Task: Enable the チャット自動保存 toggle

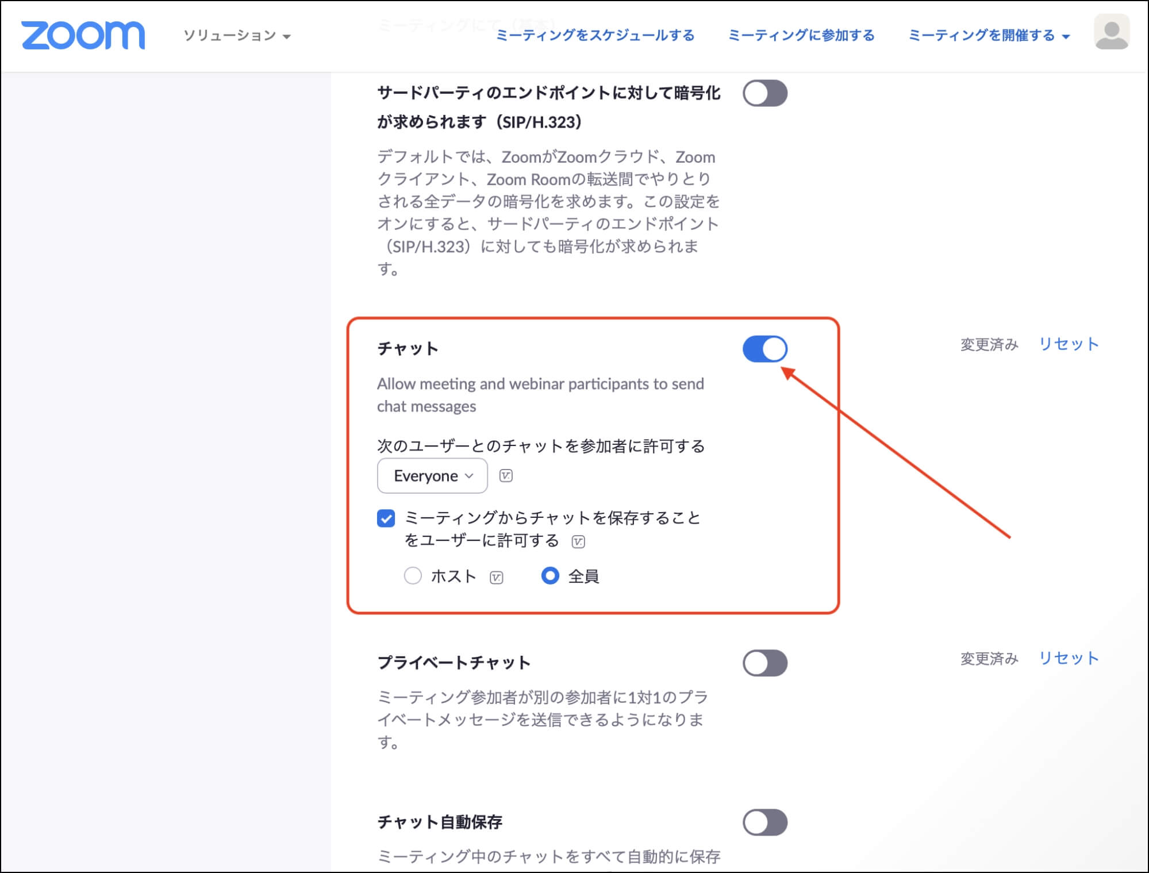Action: (x=764, y=822)
